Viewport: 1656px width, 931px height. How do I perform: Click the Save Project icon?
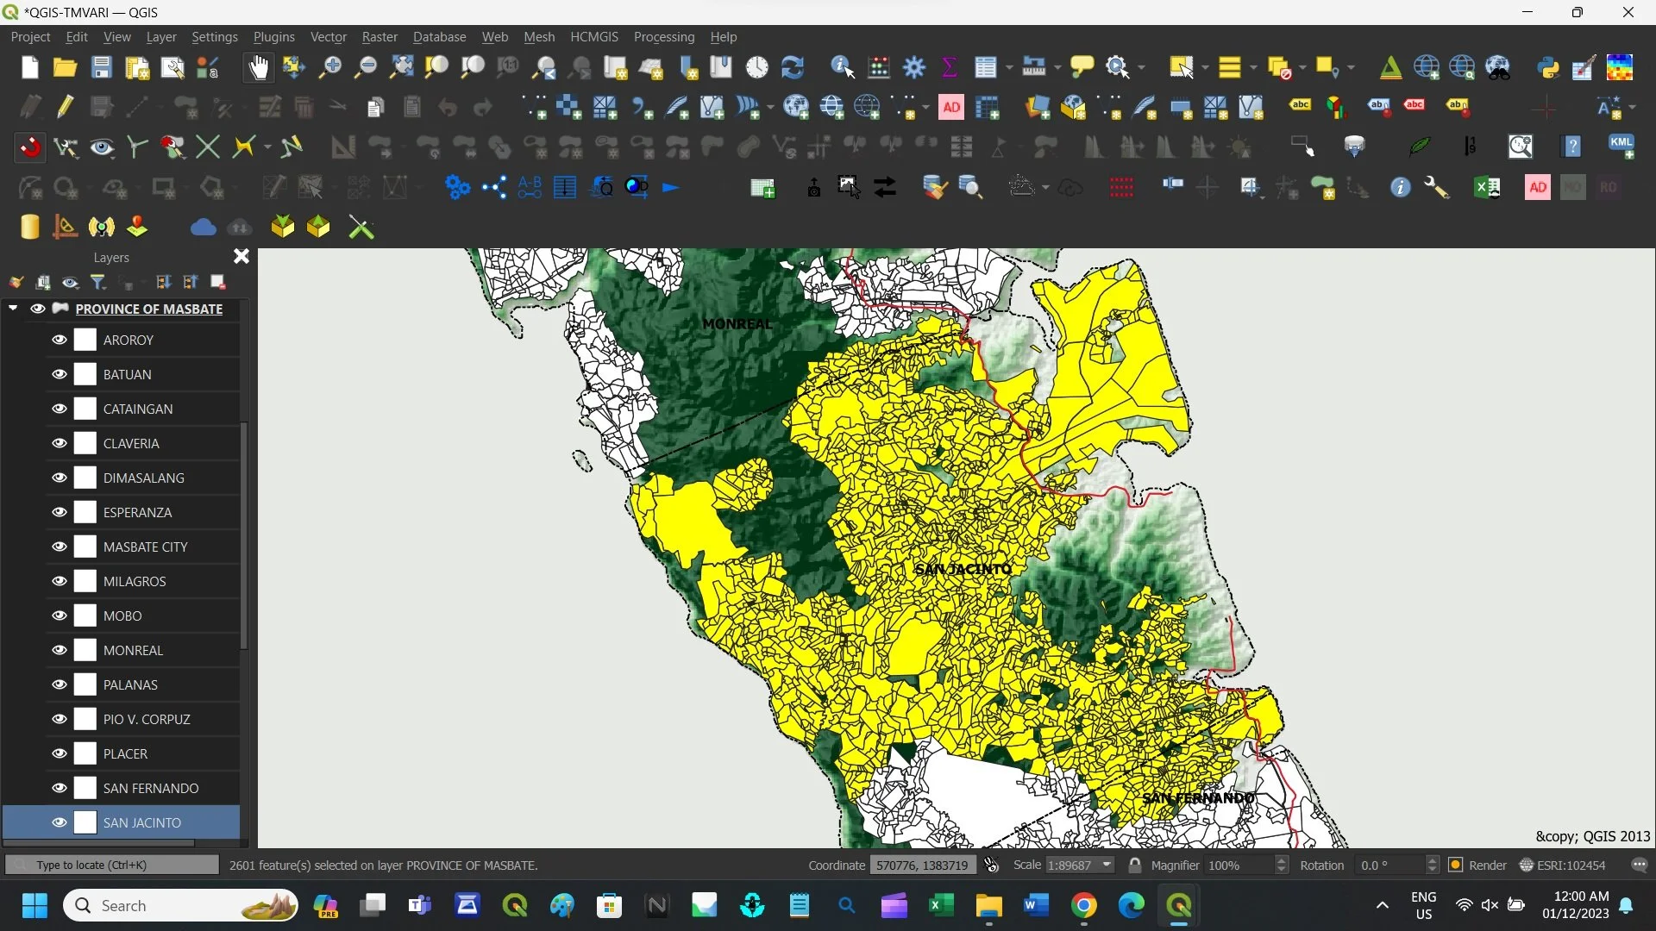tap(101, 67)
